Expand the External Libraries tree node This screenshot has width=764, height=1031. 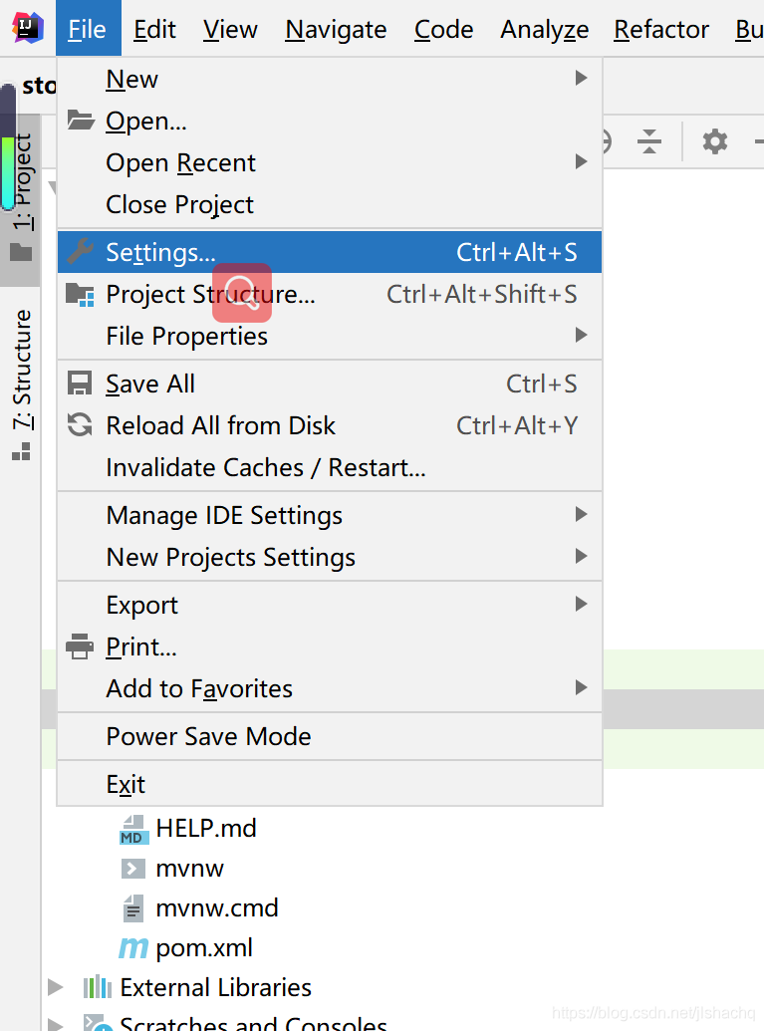click(56, 987)
